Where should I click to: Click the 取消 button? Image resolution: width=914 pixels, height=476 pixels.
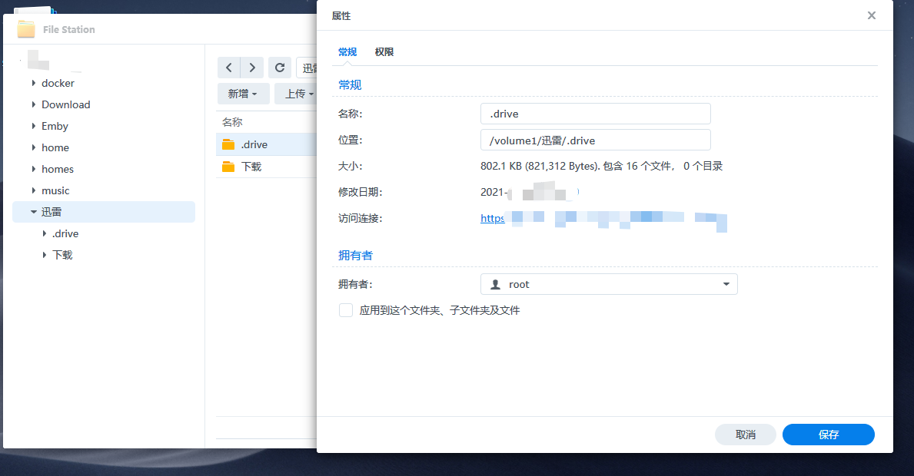pyautogui.click(x=745, y=435)
